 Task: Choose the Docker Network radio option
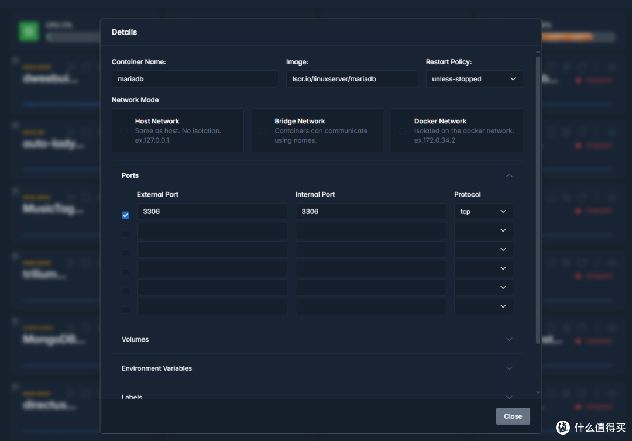tap(403, 131)
